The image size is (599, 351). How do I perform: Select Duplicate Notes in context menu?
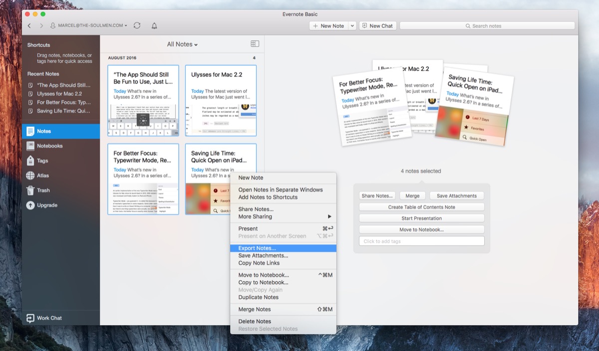pos(258,297)
